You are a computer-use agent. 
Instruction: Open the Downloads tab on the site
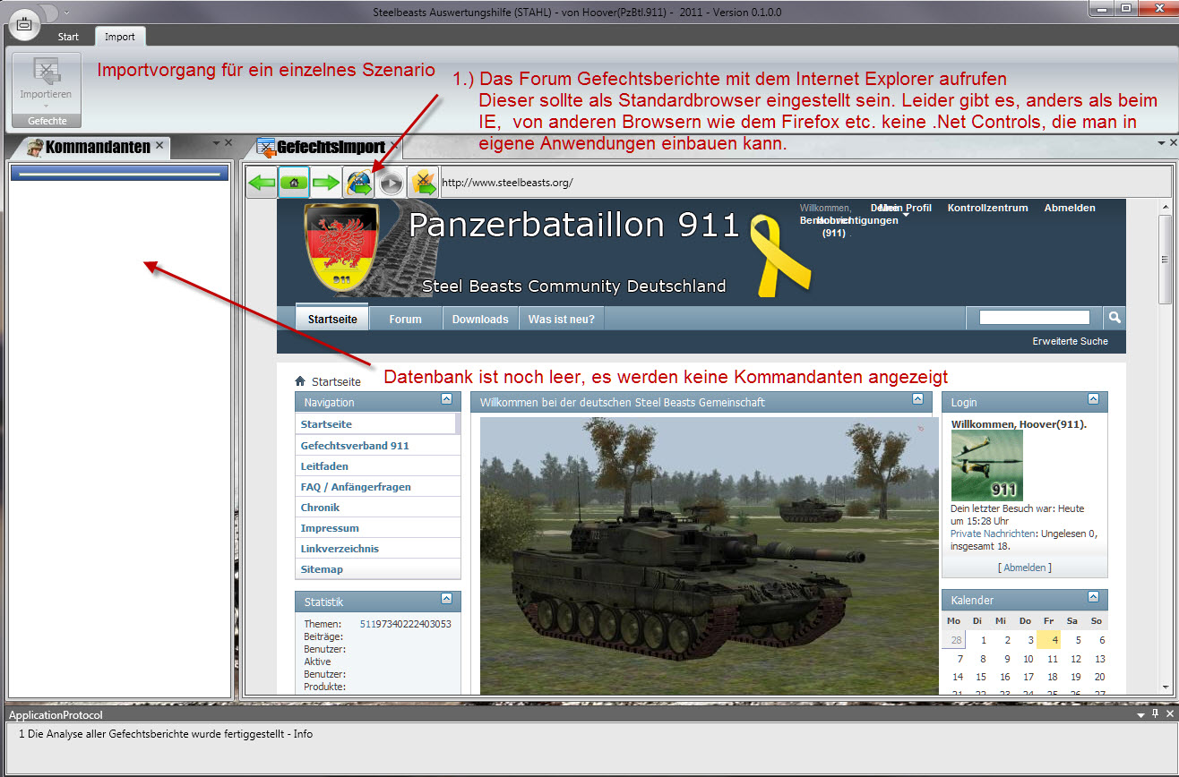pos(480,319)
